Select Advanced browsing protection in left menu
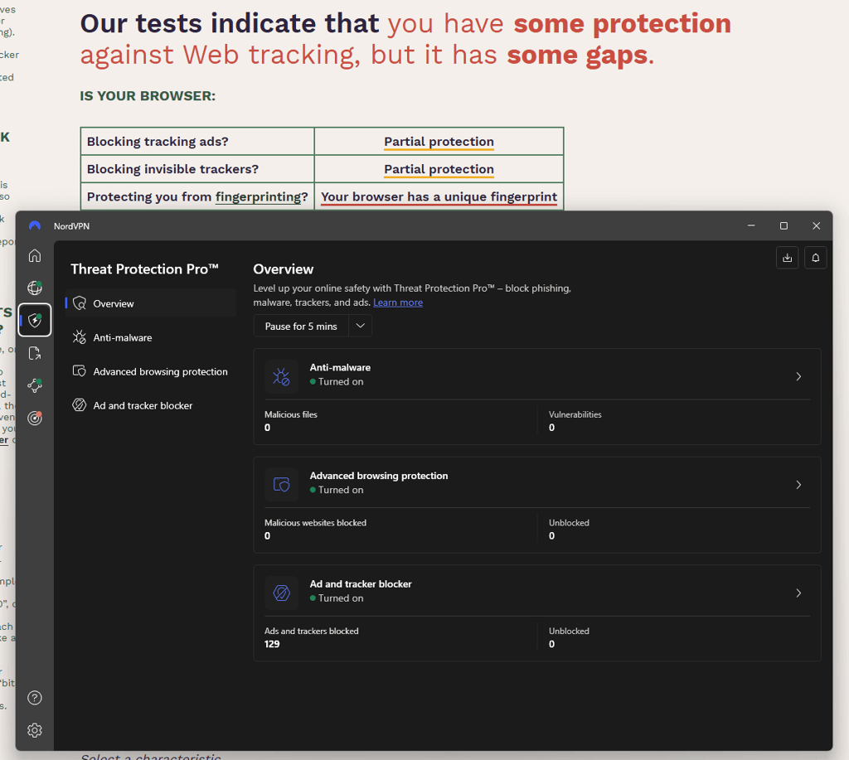Image resolution: width=849 pixels, height=760 pixels. (151, 371)
